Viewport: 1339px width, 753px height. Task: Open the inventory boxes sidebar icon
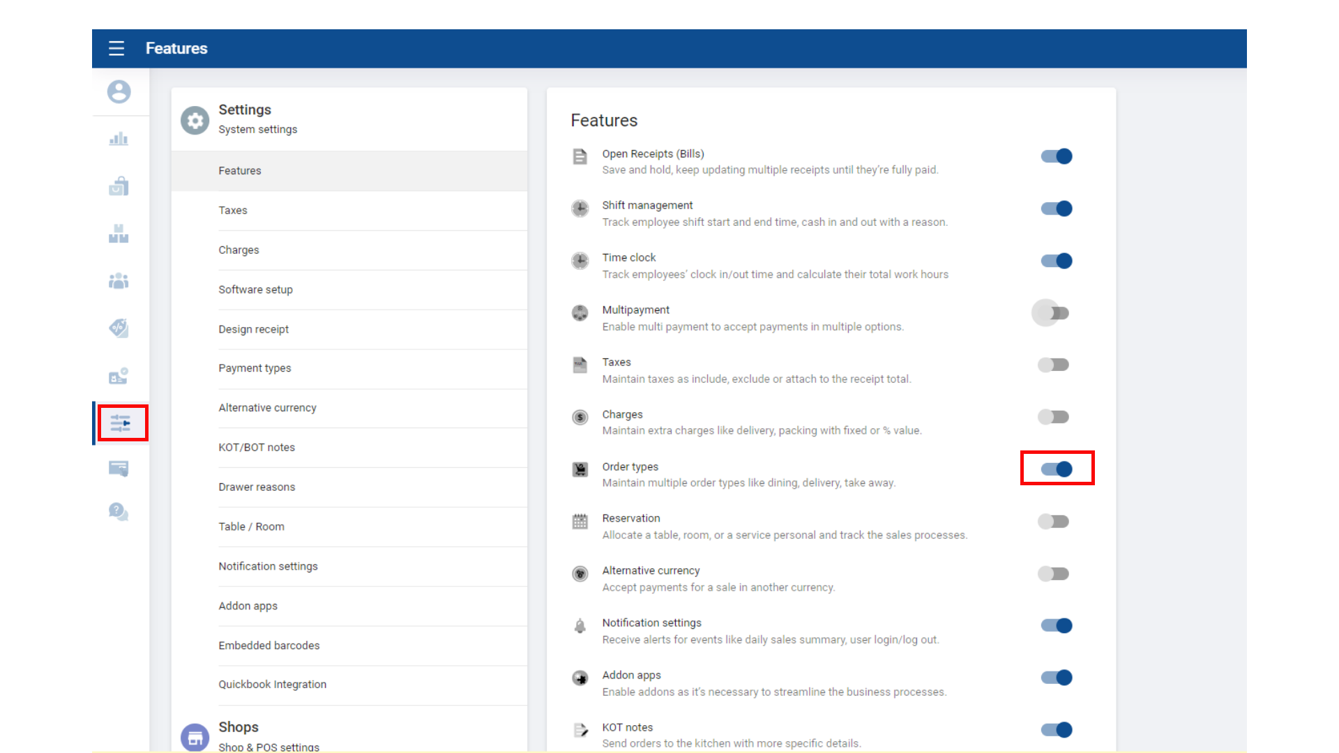click(119, 234)
